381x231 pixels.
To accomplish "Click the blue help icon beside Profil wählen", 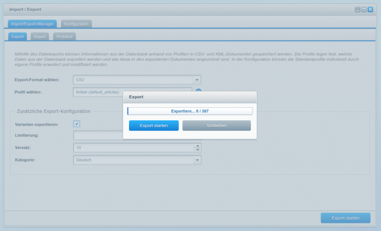I will click(199, 92).
